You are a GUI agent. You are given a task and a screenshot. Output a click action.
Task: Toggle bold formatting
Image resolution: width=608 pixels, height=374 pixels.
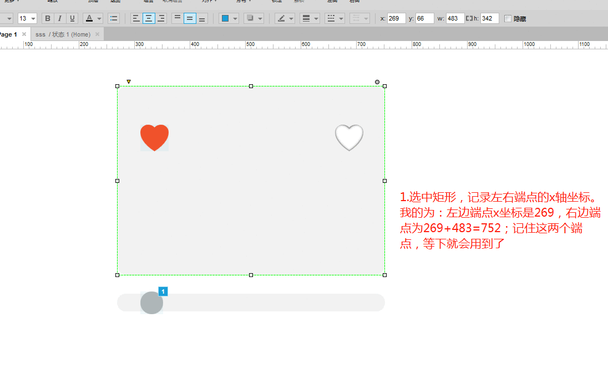coord(48,18)
